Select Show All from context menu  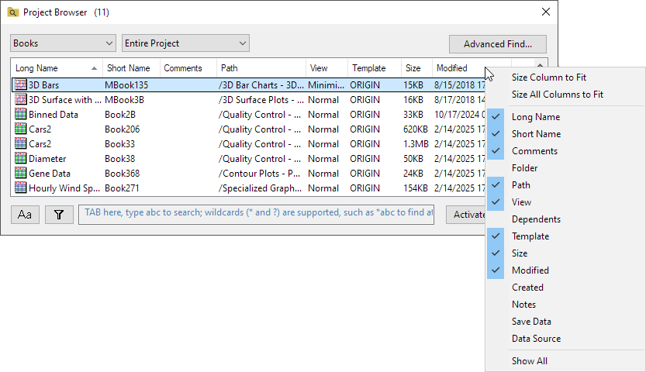(x=530, y=361)
